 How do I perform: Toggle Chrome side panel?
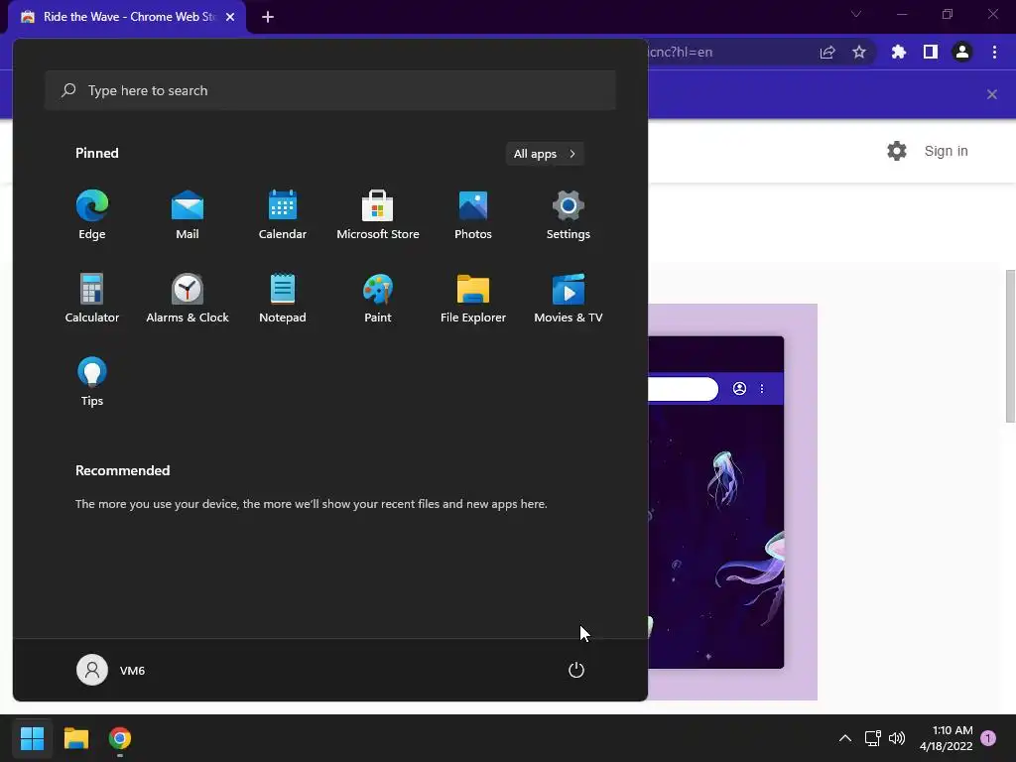pos(931,53)
